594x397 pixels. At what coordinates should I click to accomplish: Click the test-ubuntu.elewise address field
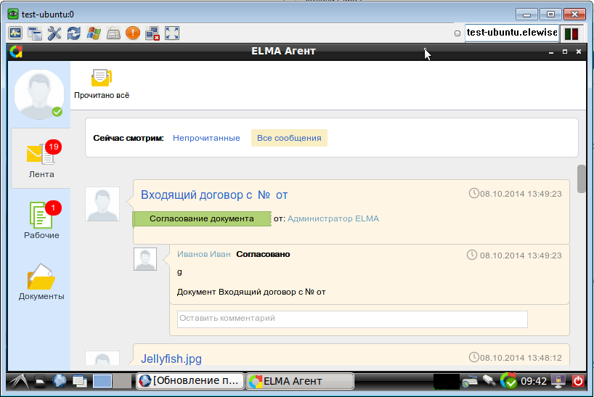click(x=511, y=33)
